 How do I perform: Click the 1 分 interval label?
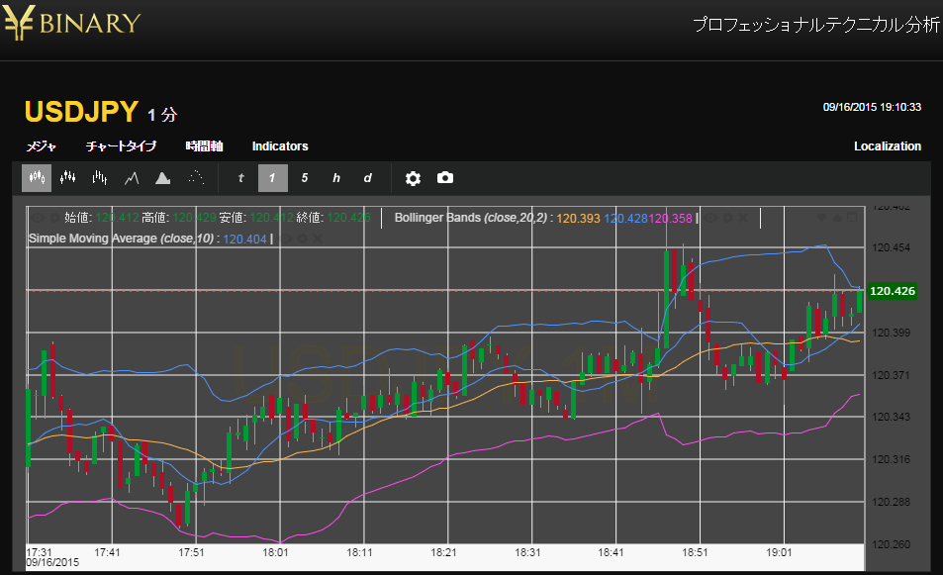pyautogui.click(x=162, y=114)
